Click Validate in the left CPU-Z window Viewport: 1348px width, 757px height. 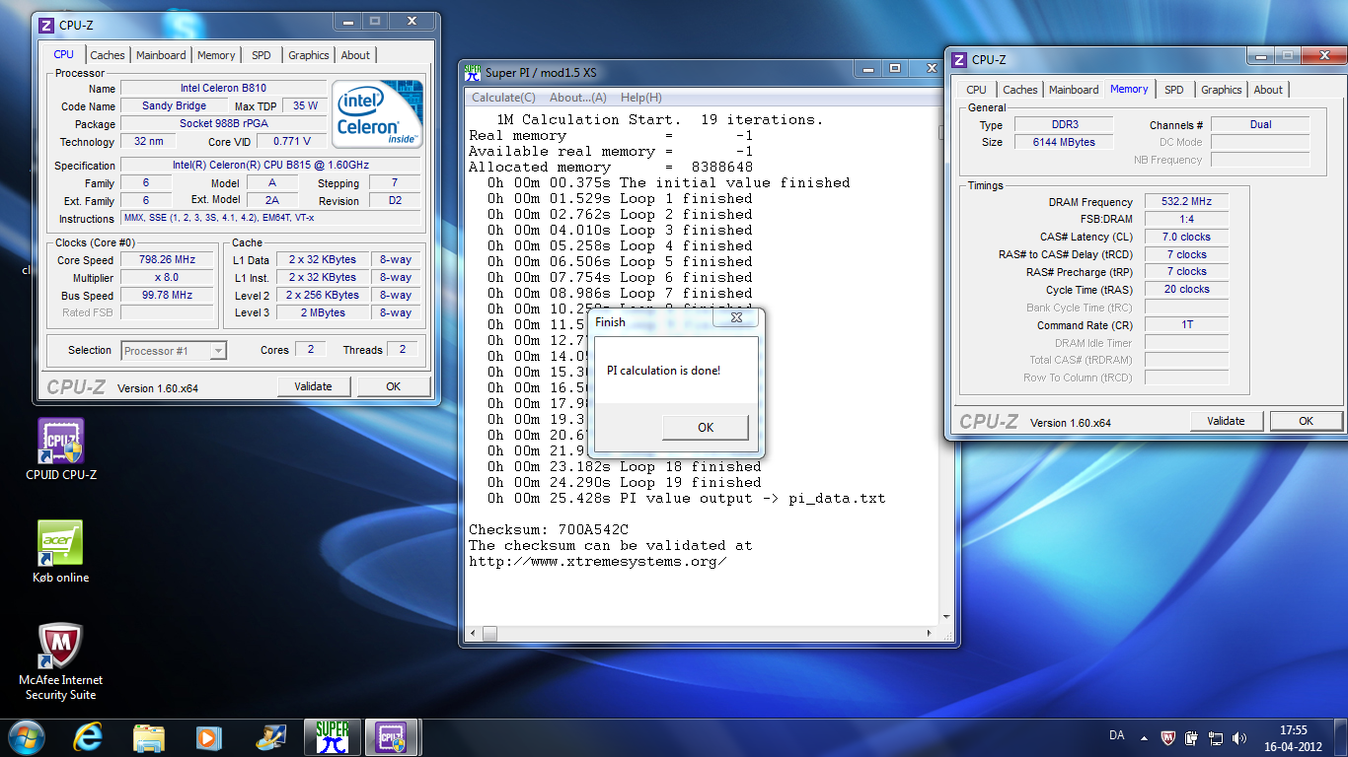[313, 386]
